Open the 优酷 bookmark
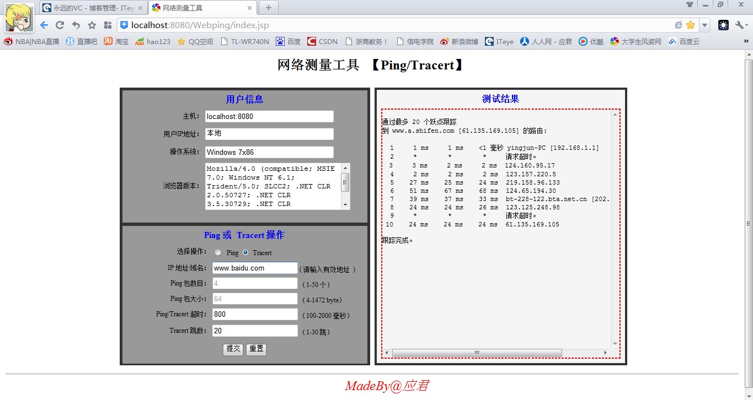 tap(591, 41)
